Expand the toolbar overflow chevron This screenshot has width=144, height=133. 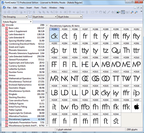point(141,11)
